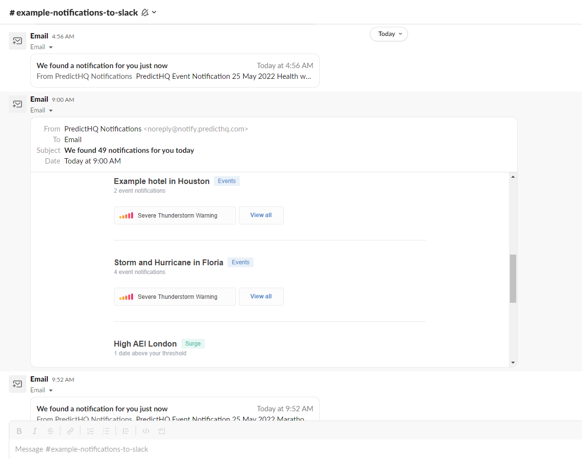Click sender name Email at 9:52 AM
Image resolution: width=582 pixels, height=459 pixels.
pyautogui.click(x=39, y=379)
